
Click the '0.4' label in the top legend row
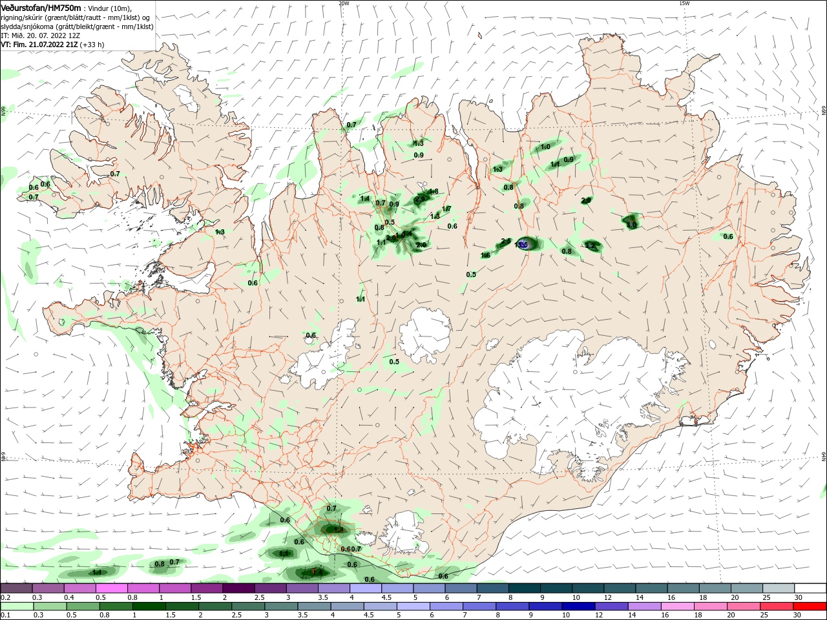[x=69, y=597]
